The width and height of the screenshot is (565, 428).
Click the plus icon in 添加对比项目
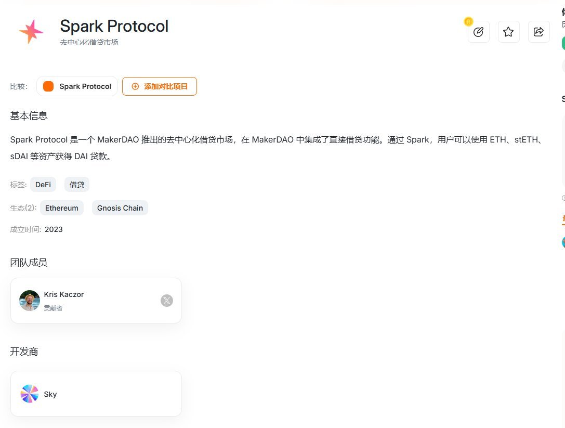pyautogui.click(x=135, y=86)
